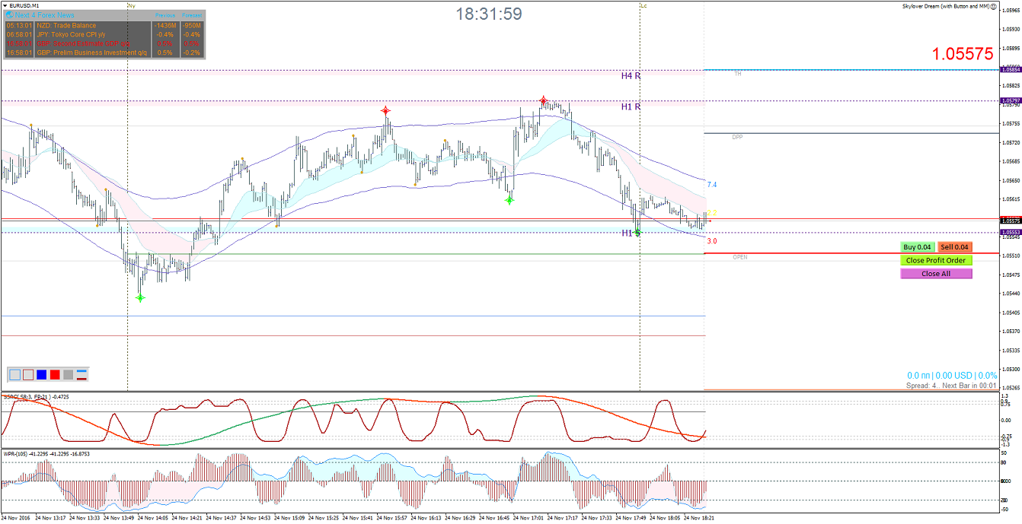The height and width of the screenshot is (524, 1022).
Task: Select the blue-outlined gray square in the color panel
Action: coord(15,374)
